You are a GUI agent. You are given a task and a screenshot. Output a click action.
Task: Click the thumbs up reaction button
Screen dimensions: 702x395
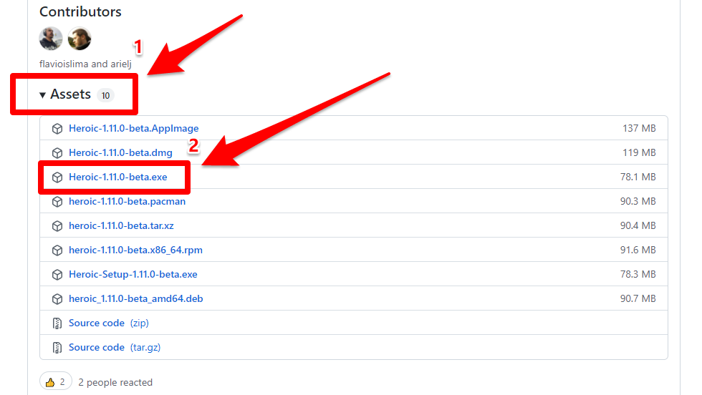click(x=55, y=382)
